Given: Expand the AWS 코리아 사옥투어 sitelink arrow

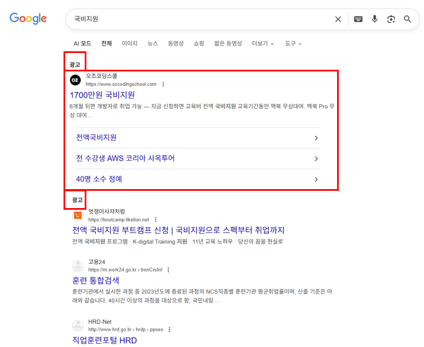Looking at the screenshot, I should [x=316, y=158].
